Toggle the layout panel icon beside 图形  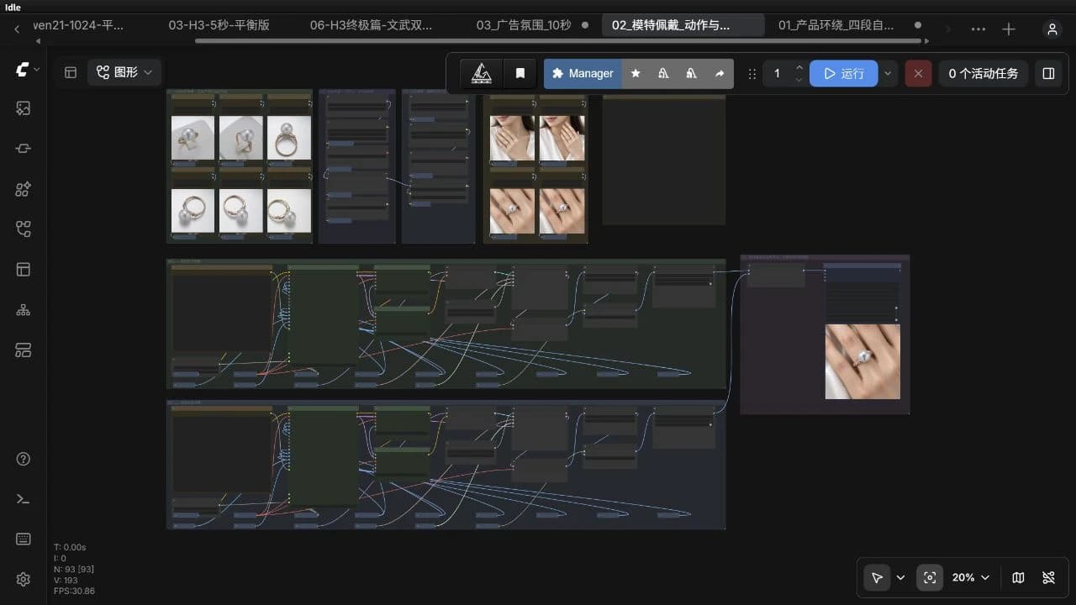coord(71,72)
